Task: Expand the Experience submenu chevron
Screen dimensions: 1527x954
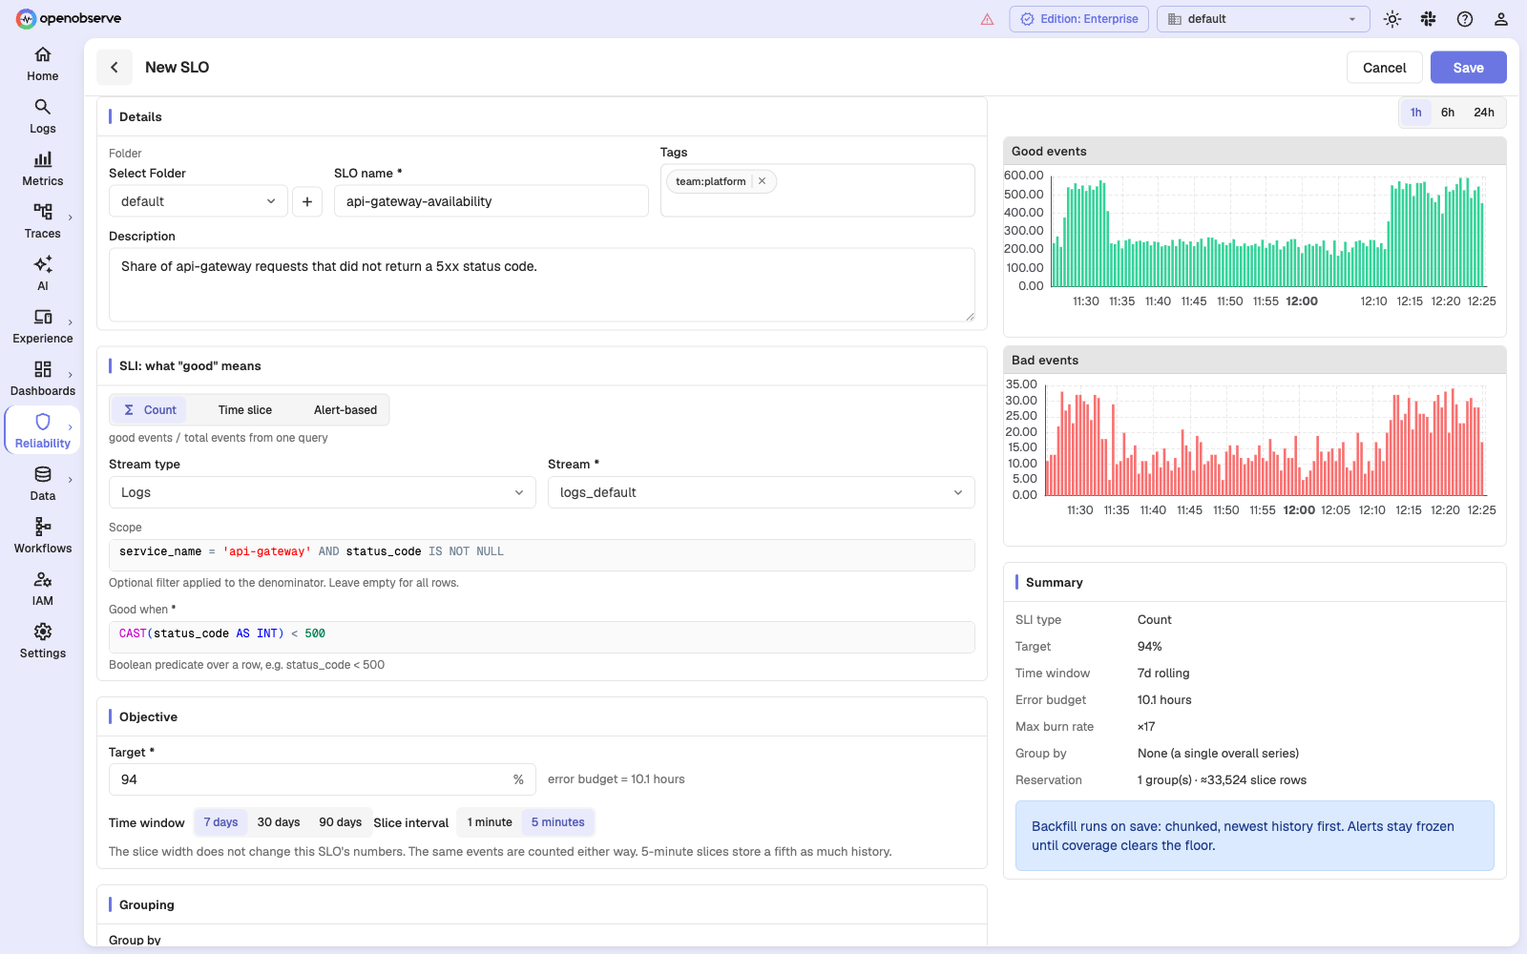Action: (x=71, y=322)
